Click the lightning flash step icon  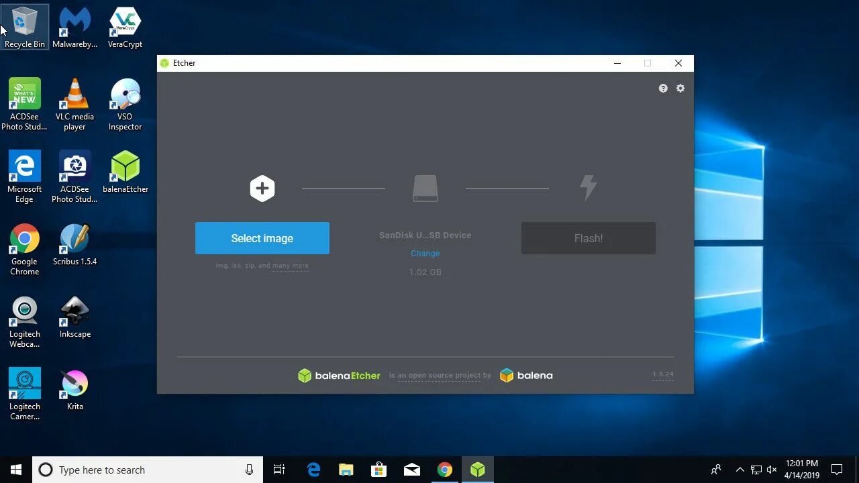(x=589, y=188)
